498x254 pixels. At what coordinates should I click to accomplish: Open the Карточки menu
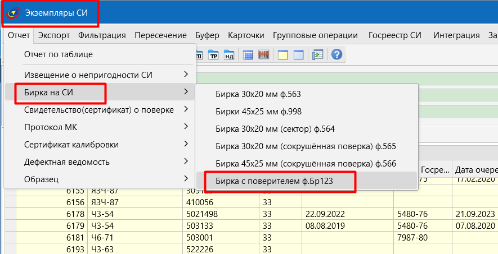click(246, 35)
